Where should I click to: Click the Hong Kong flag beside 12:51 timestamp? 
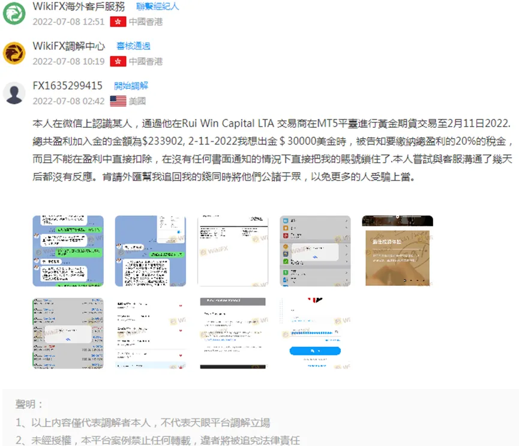tap(118, 22)
